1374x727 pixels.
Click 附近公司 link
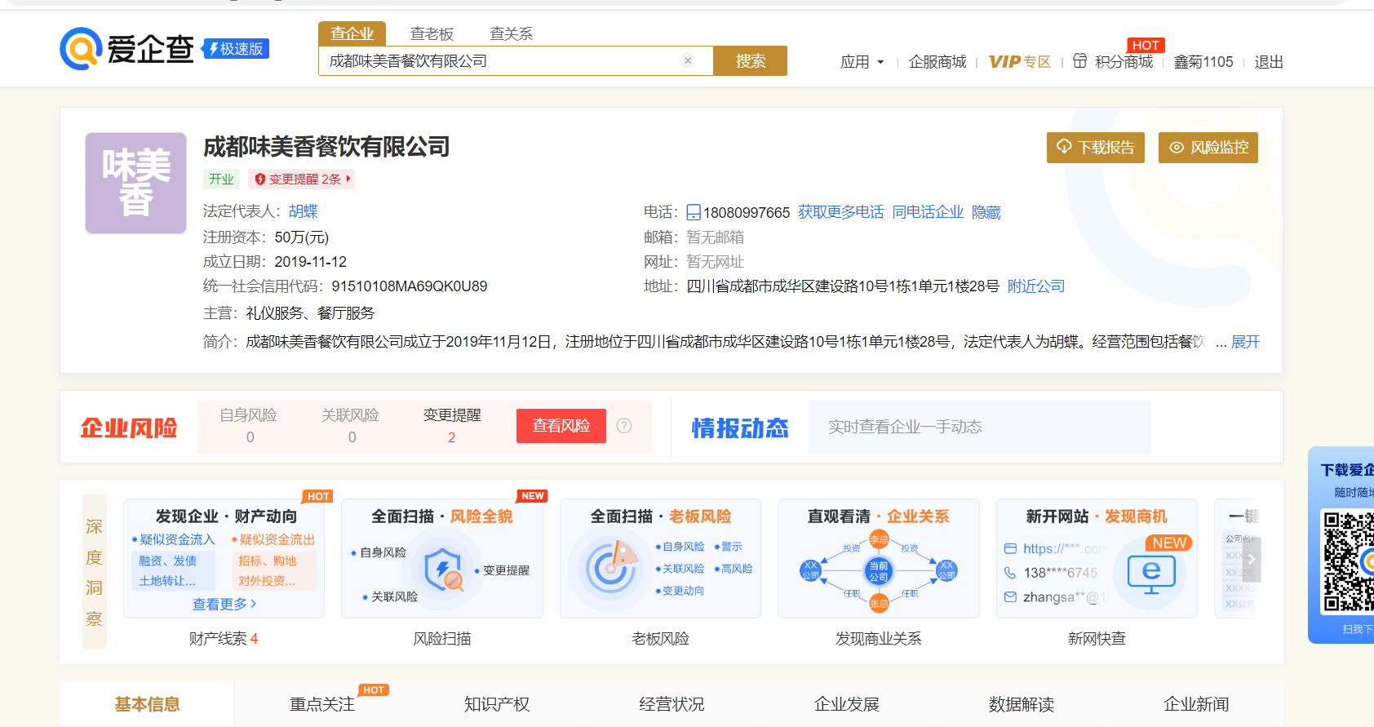coord(1036,286)
